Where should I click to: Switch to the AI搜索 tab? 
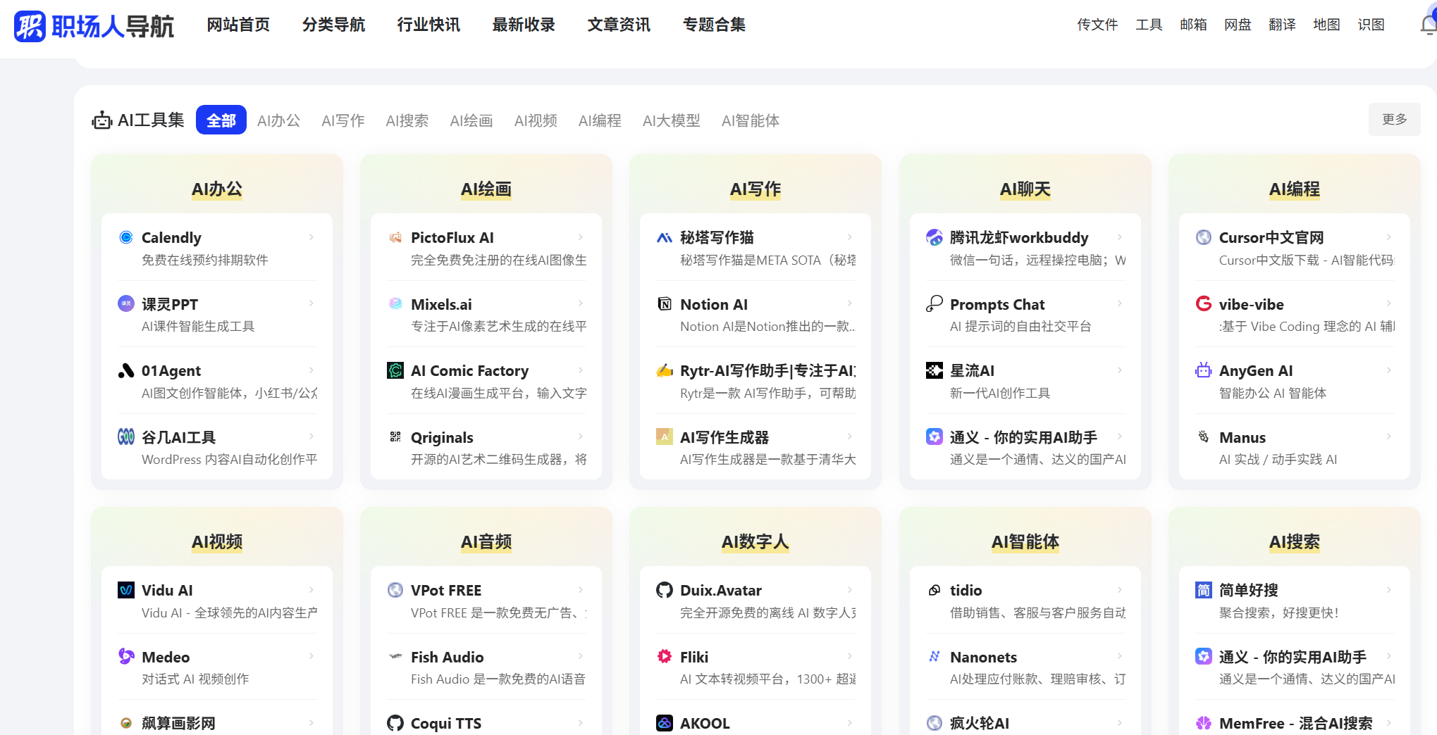tap(407, 120)
